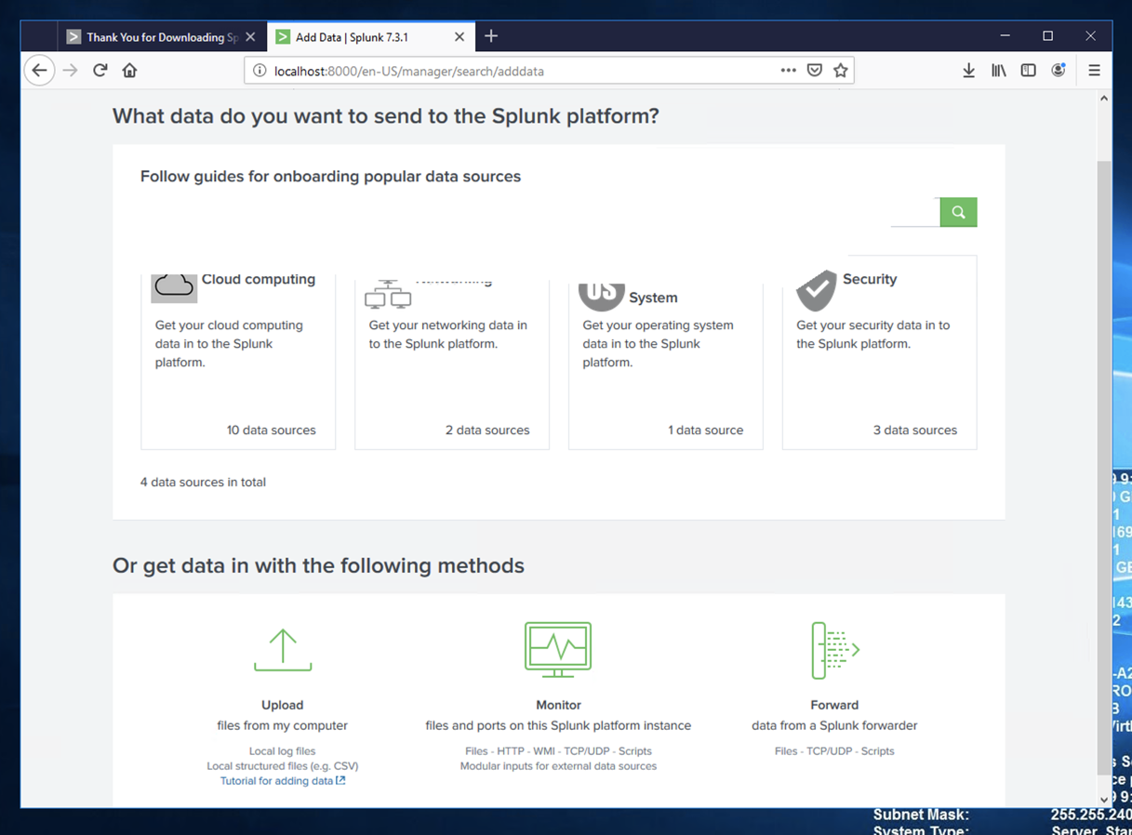Select the Forward method label

coord(834,705)
